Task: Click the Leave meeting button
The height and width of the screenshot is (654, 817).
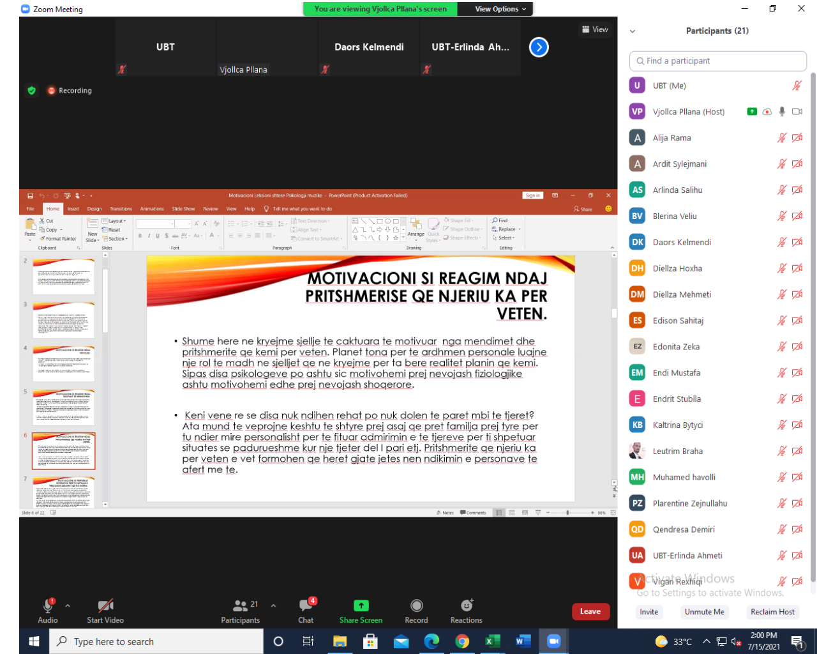Action: [590, 611]
